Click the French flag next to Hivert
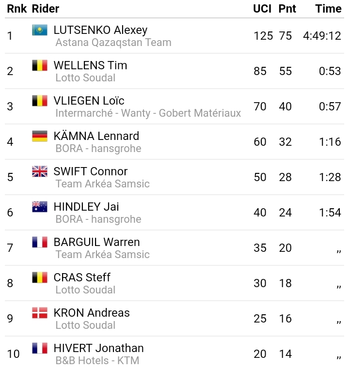 [x=40, y=348]
